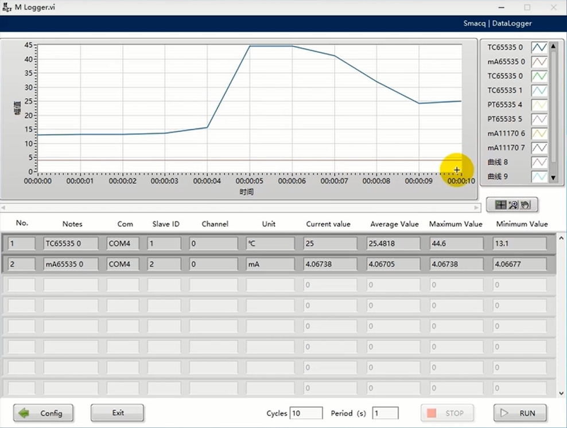Click the mA11170 6 plot legend icon

point(539,133)
